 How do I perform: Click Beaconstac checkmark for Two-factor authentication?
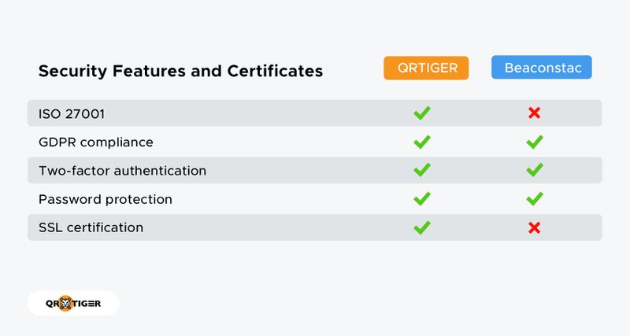(534, 170)
